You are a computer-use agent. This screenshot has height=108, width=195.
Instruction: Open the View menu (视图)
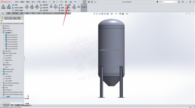[x=28, y=2]
